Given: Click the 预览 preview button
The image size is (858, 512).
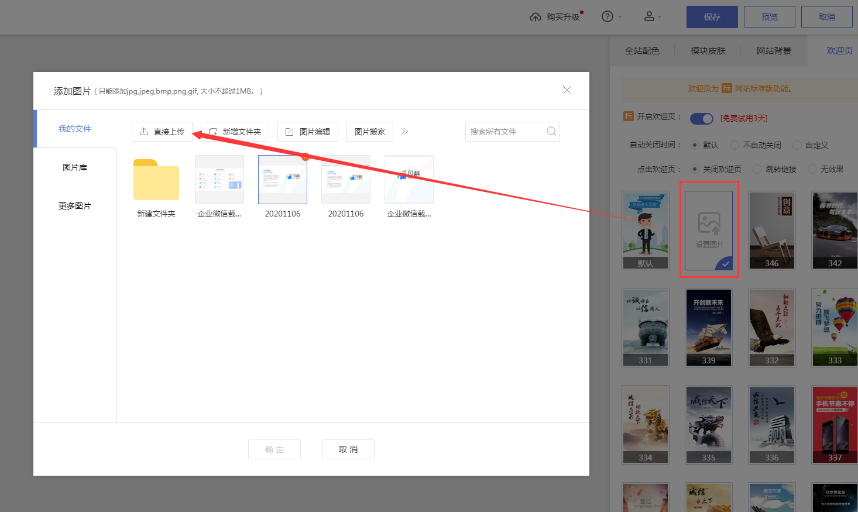Looking at the screenshot, I should point(770,17).
